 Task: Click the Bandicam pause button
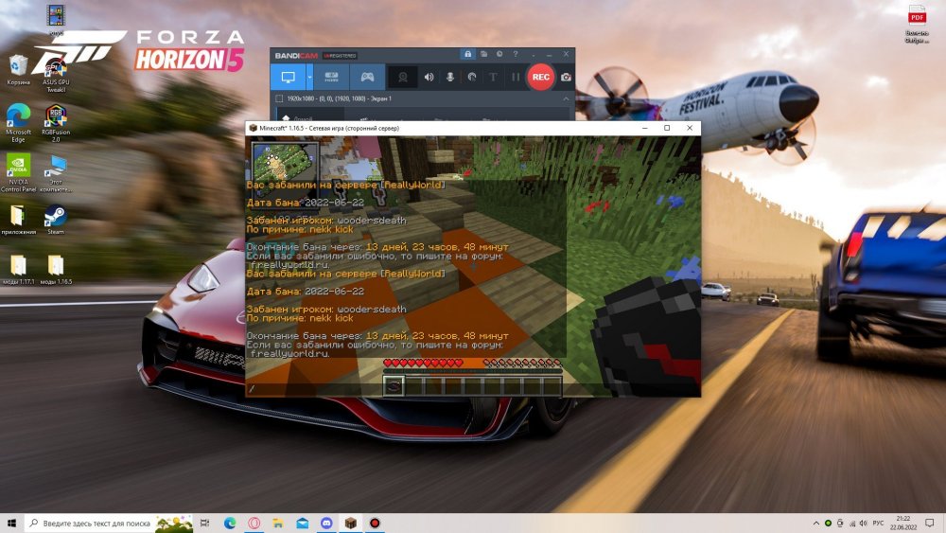[516, 78]
